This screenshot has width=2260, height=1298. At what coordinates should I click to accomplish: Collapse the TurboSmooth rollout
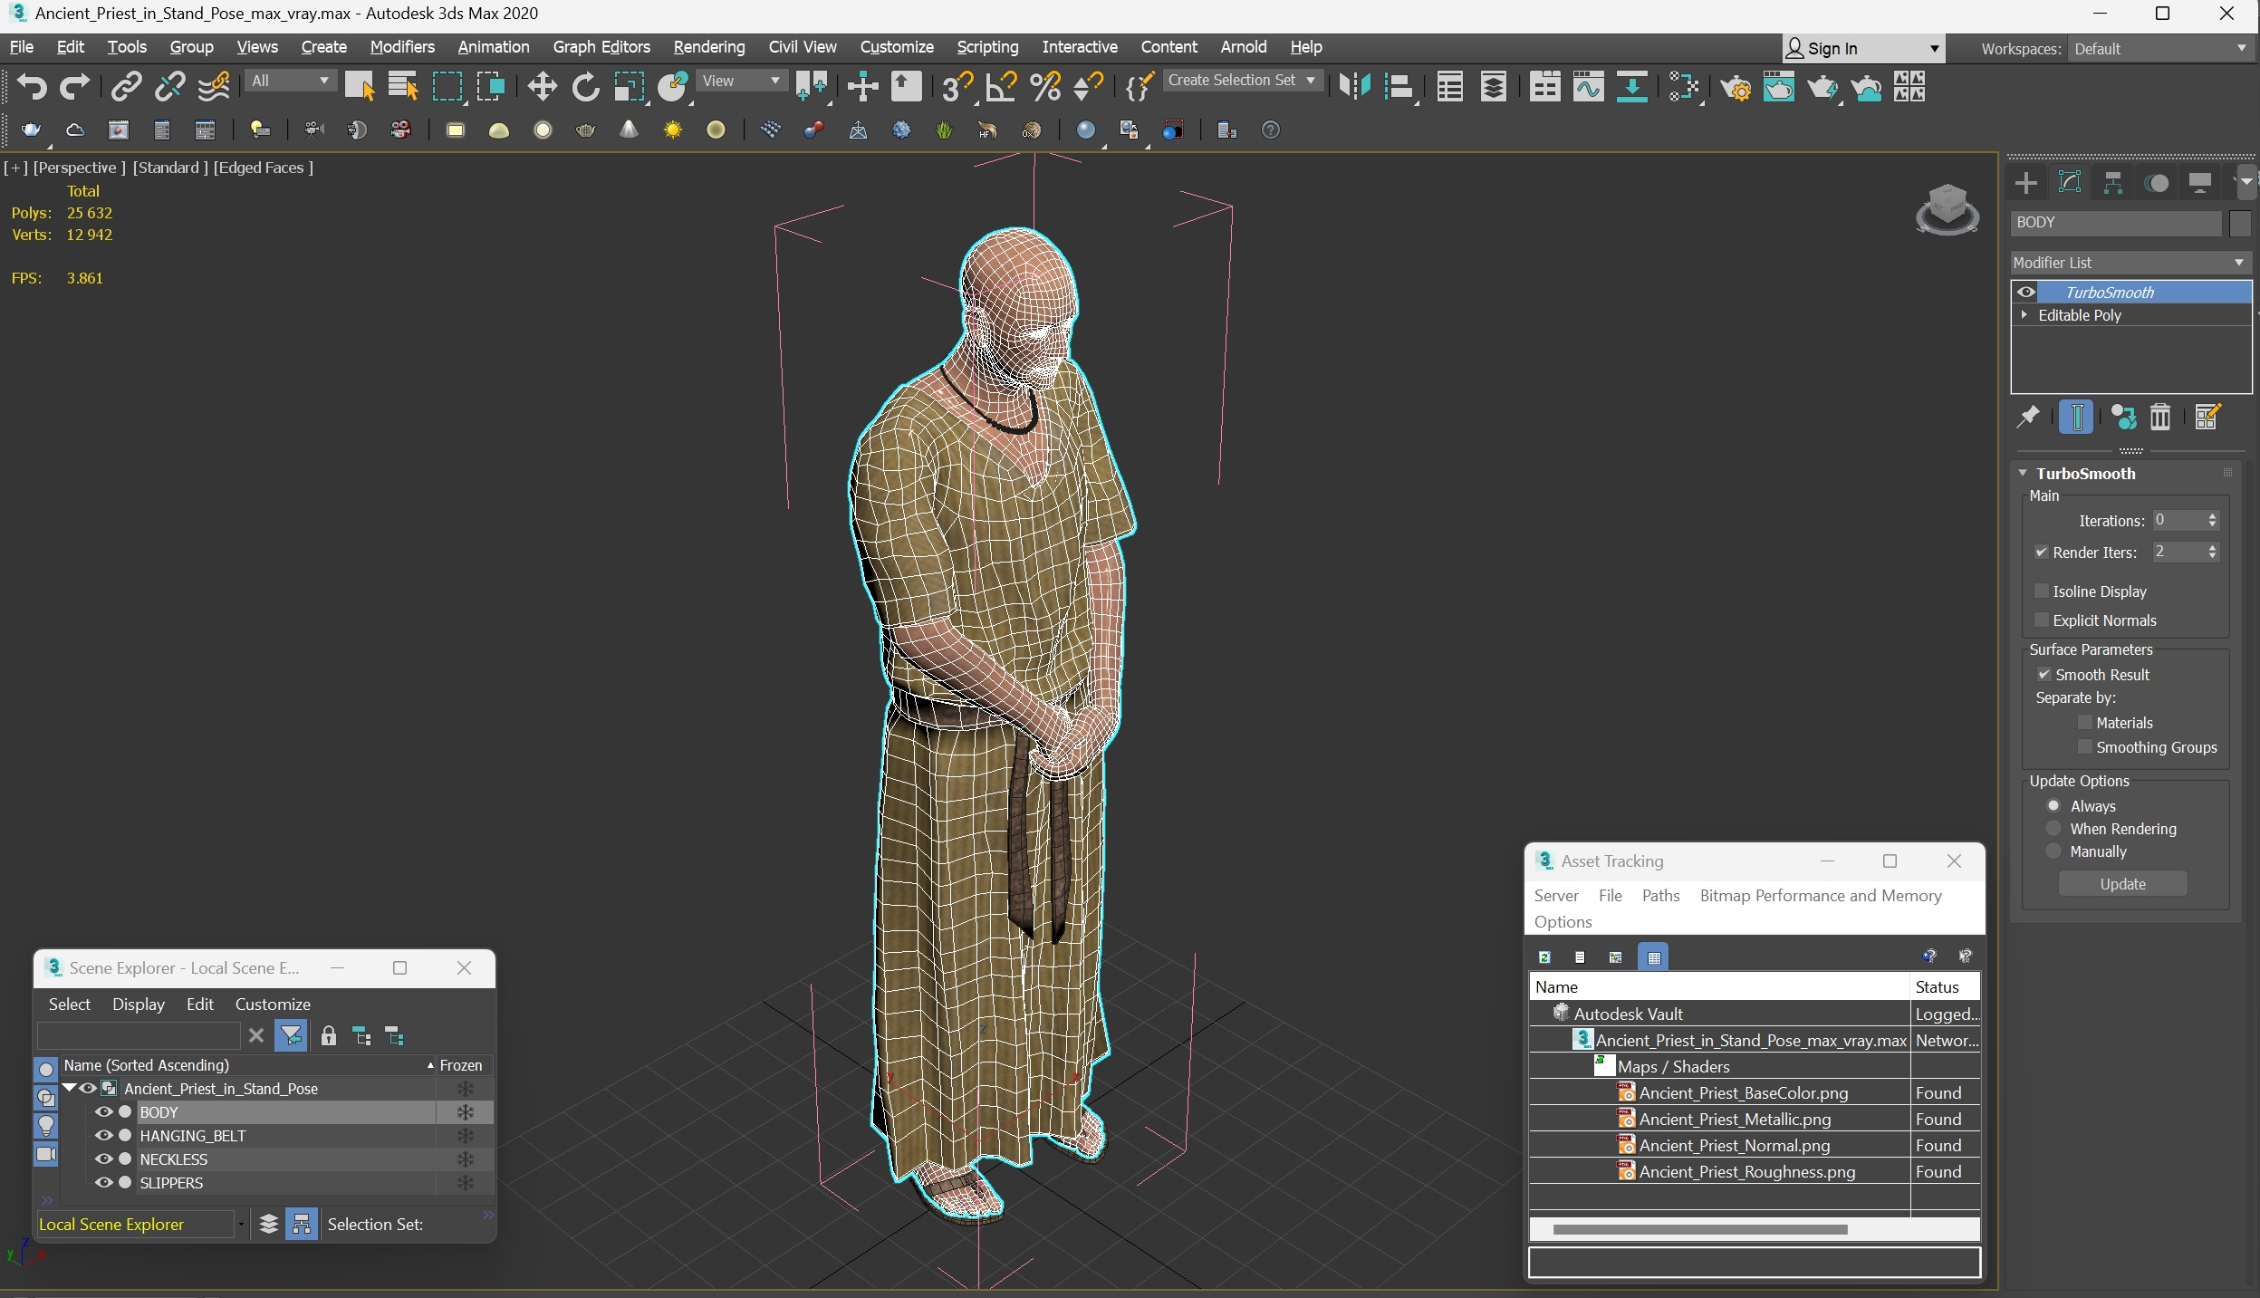[2023, 473]
